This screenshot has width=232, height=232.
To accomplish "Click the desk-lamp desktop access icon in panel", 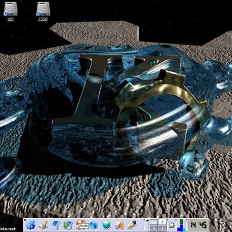I will 43,225.
